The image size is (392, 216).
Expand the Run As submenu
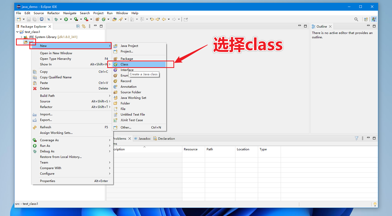(72, 146)
